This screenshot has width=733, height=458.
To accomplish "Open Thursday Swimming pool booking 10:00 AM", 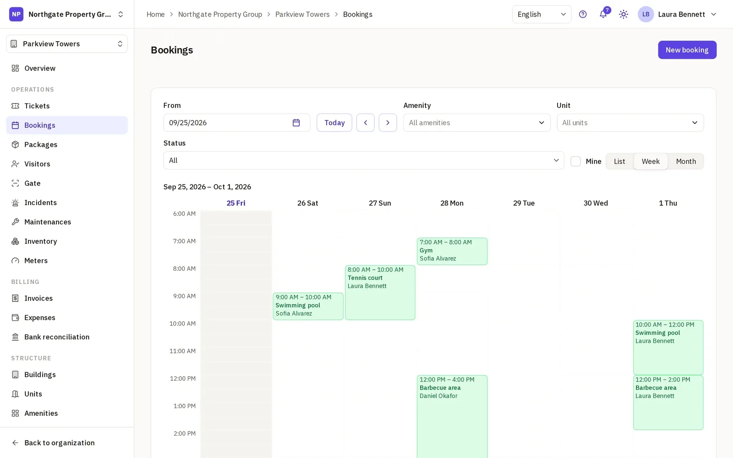I will point(668,348).
